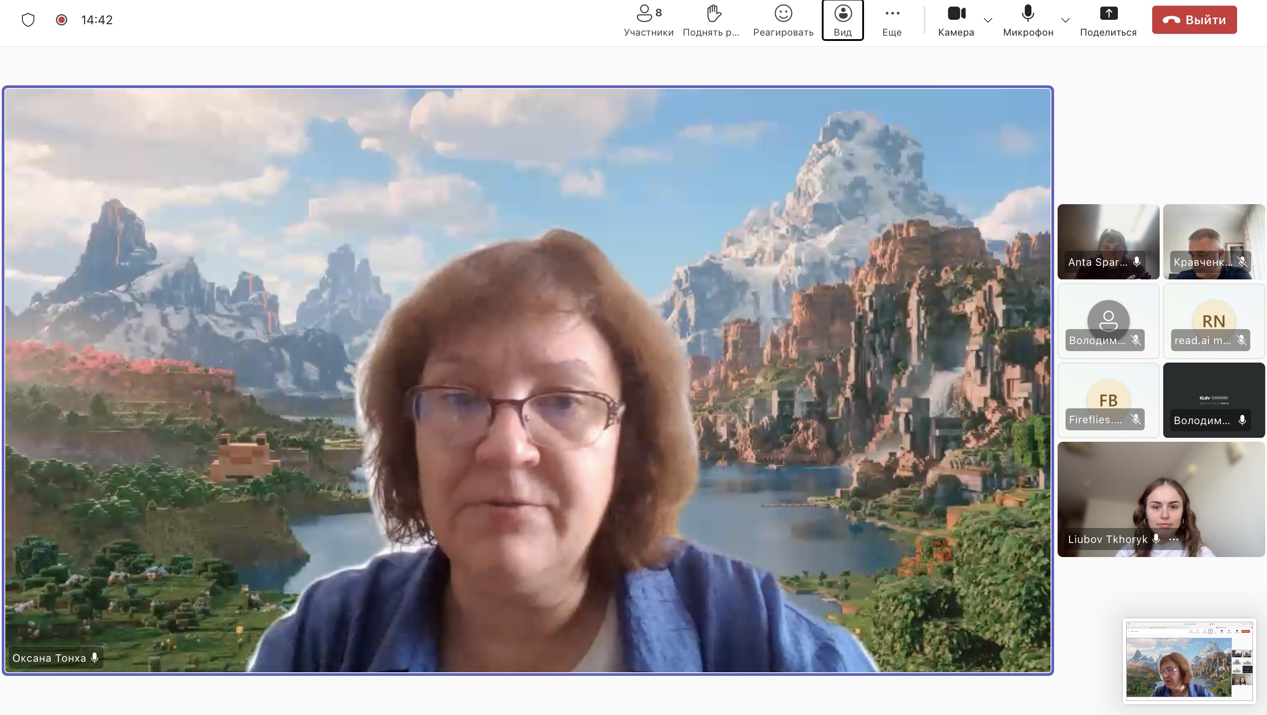Open the Еще more options menu
Viewport: 1267px width, 715px height.
tap(892, 21)
